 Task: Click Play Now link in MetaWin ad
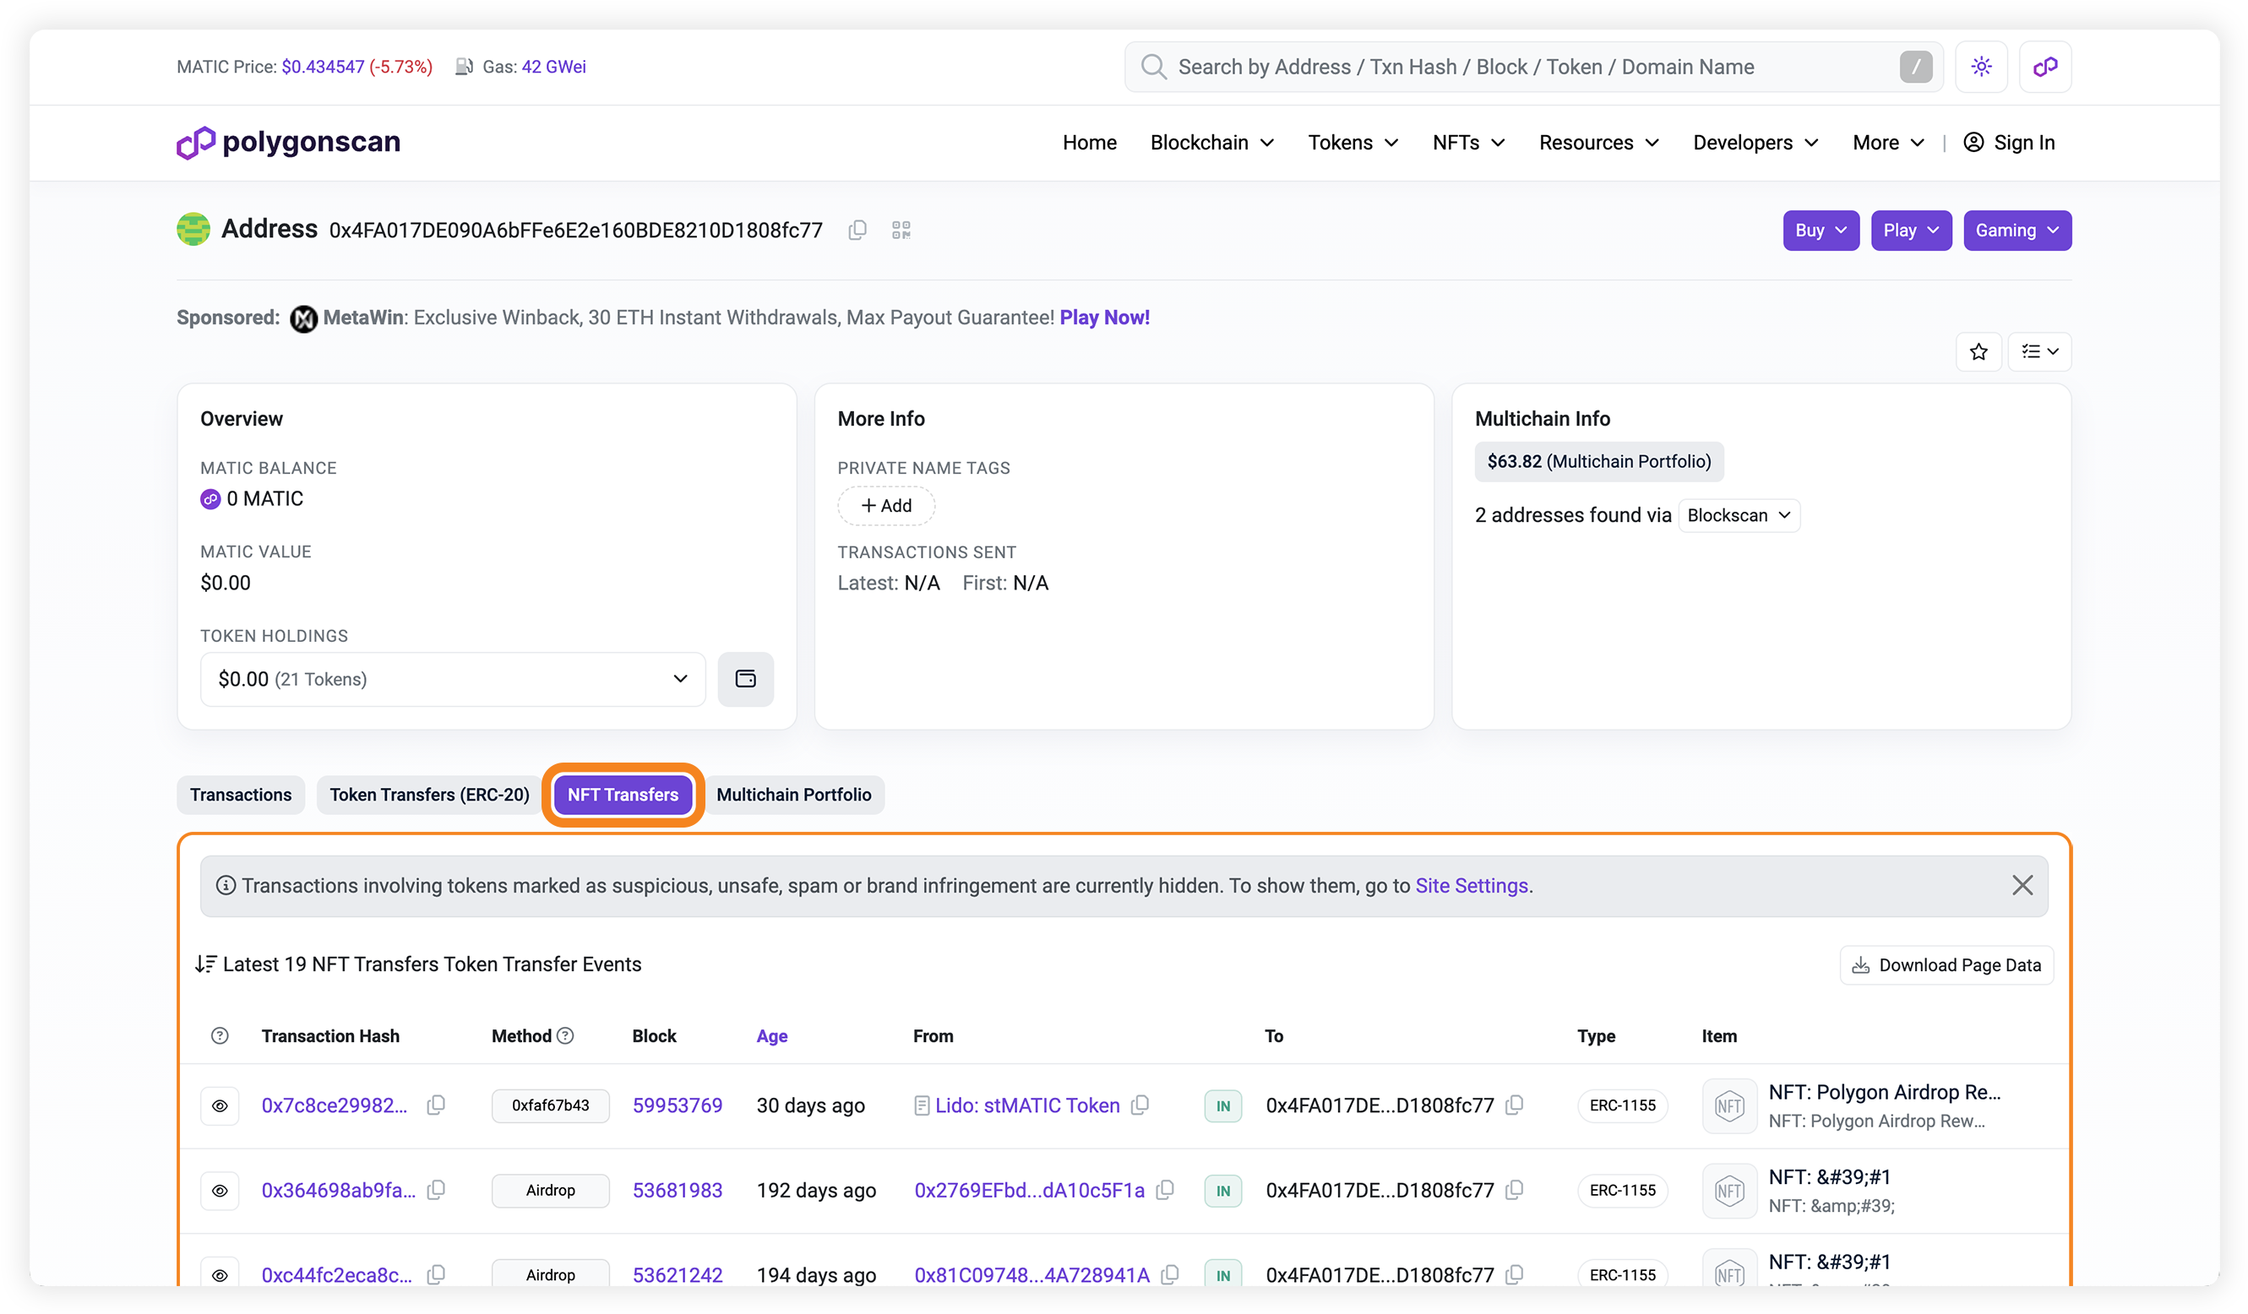(x=1104, y=318)
